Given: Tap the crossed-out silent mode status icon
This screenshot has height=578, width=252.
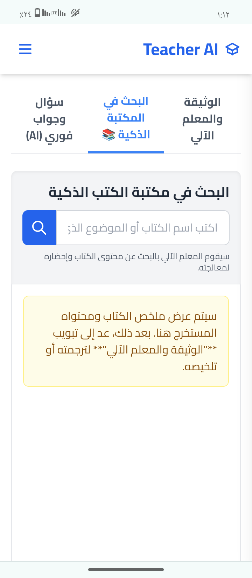Looking at the screenshot, I should [x=75, y=13].
